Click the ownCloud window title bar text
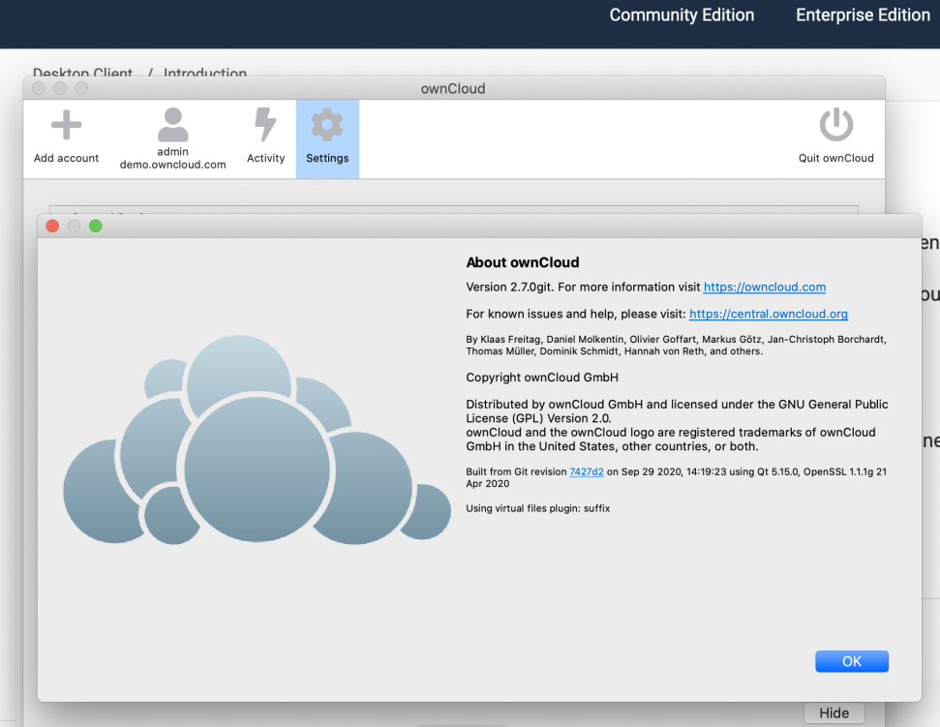940x727 pixels. click(x=453, y=89)
